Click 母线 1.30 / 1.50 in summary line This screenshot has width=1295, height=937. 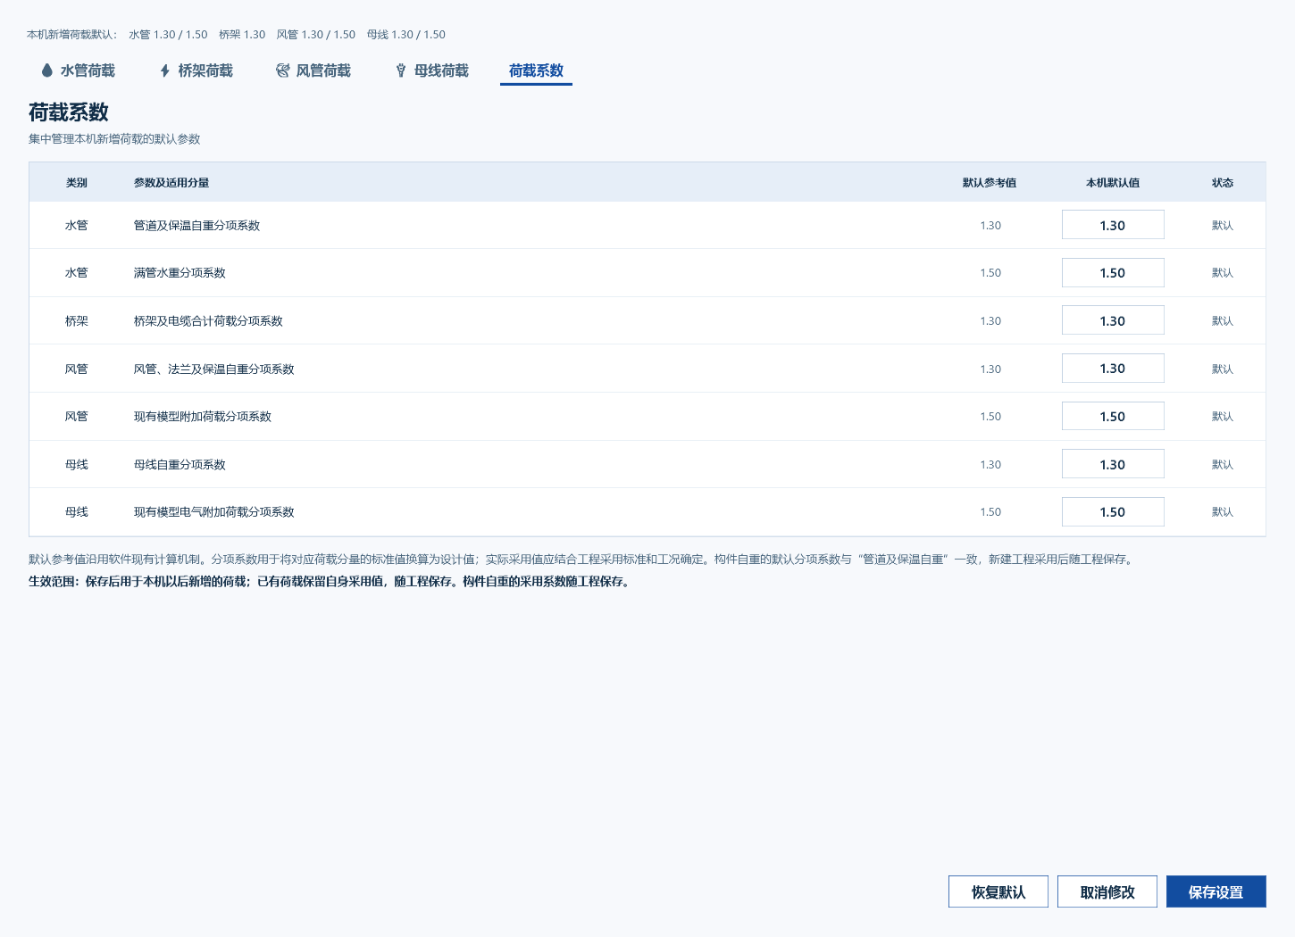(406, 35)
